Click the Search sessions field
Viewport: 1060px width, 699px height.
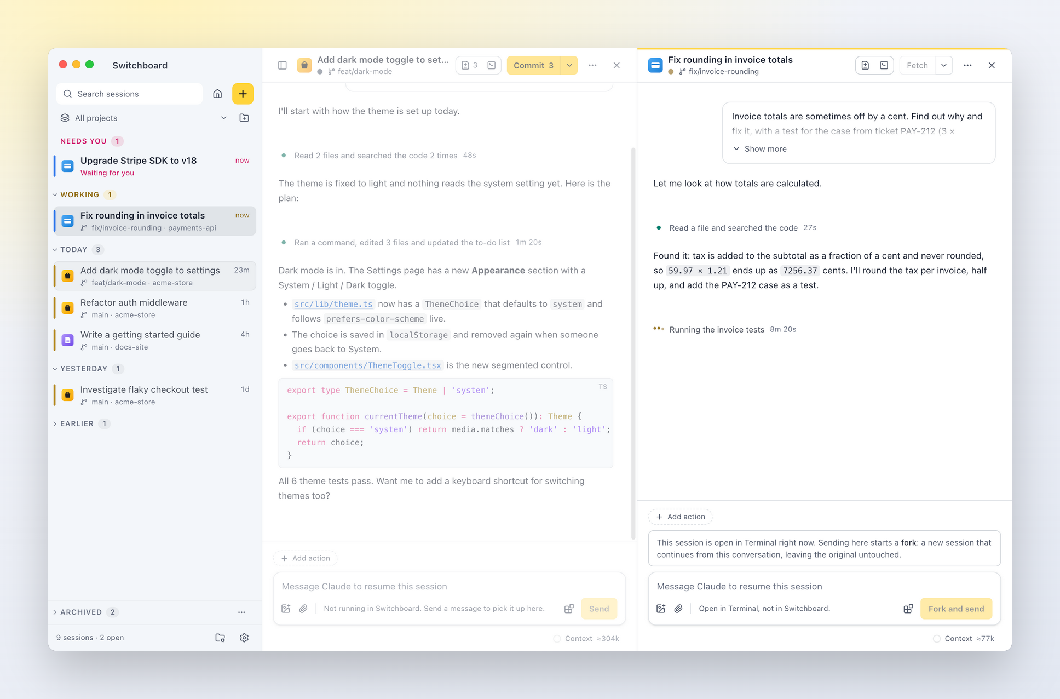[130, 94]
